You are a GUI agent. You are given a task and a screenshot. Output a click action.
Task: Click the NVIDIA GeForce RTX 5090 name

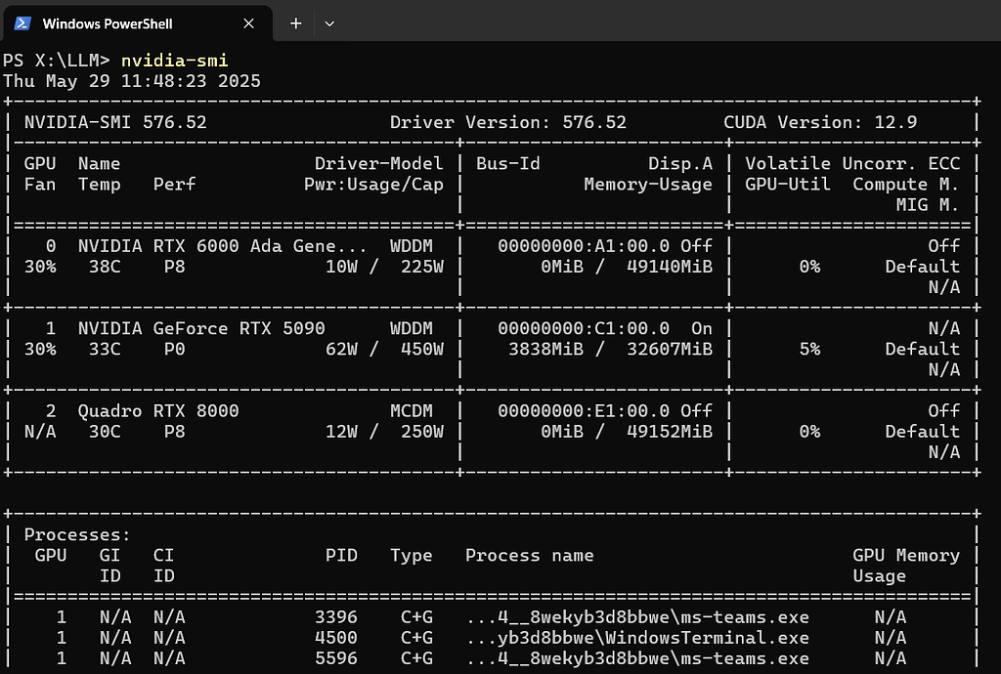201,329
